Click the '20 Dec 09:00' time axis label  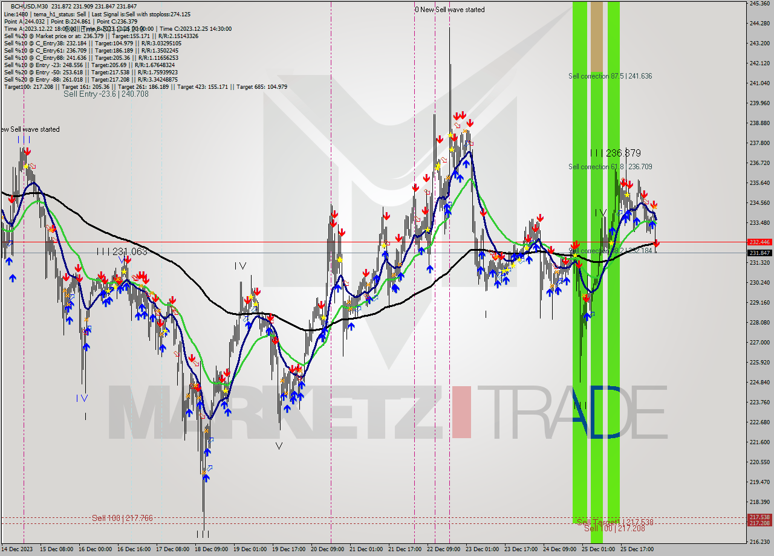click(x=327, y=550)
